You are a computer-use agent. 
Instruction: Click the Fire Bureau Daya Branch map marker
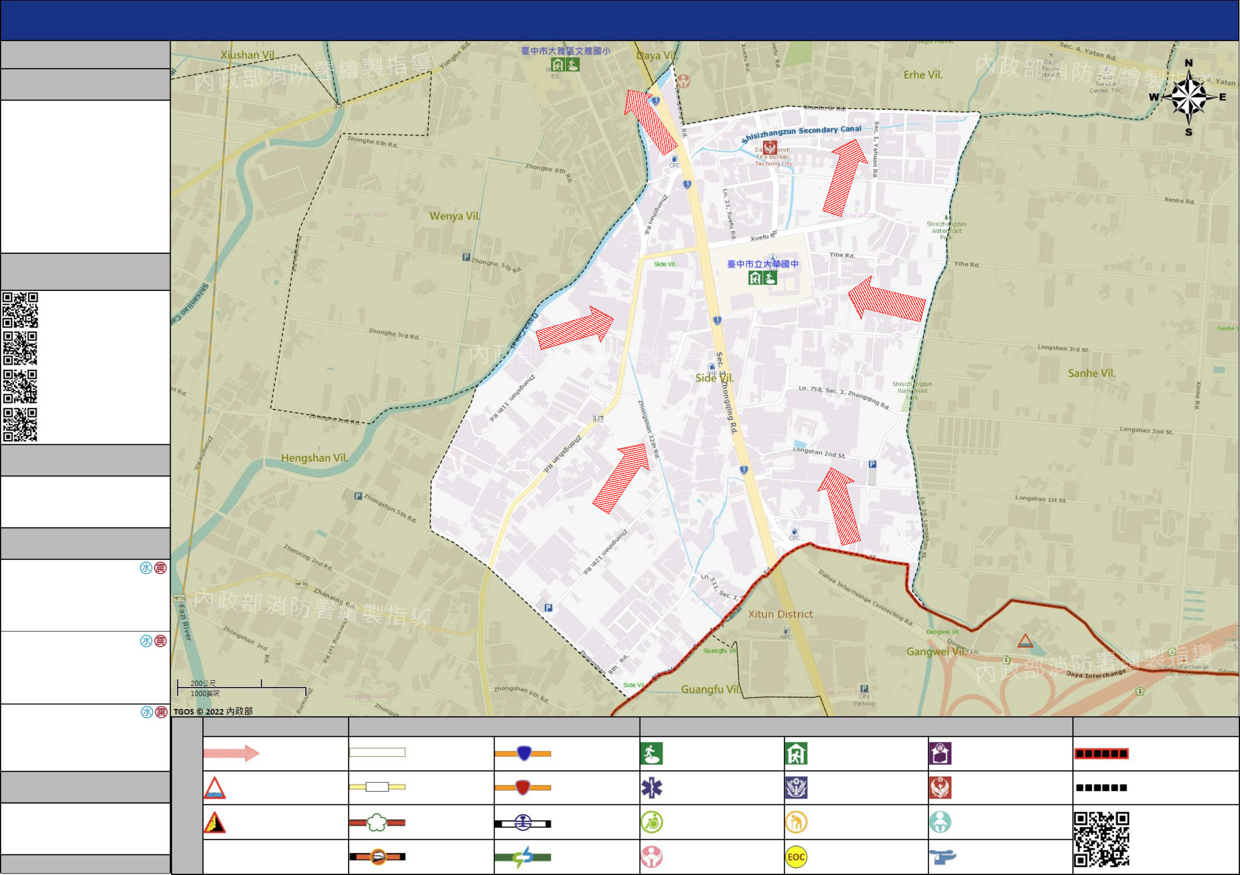(x=769, y=147)
